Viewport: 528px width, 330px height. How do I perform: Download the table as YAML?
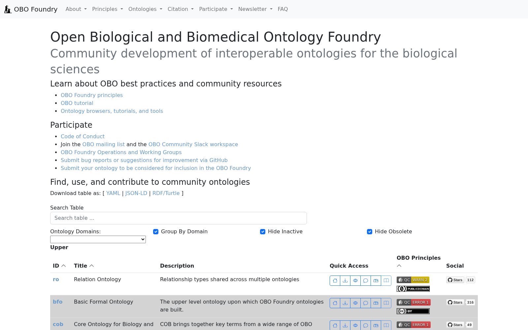[113, 193]
